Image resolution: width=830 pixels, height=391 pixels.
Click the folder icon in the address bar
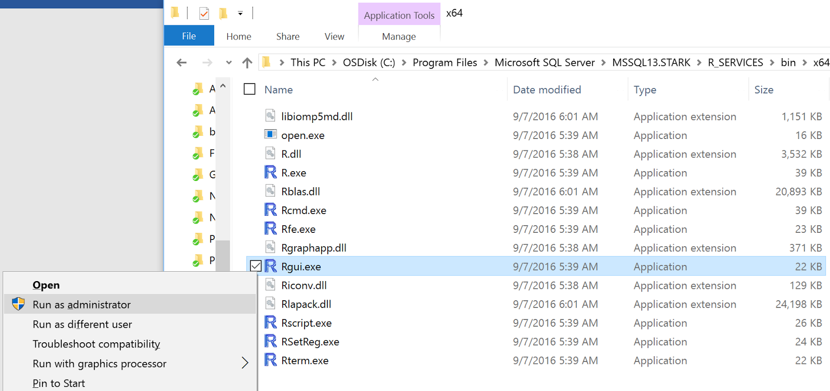click(x=267, y=62)
